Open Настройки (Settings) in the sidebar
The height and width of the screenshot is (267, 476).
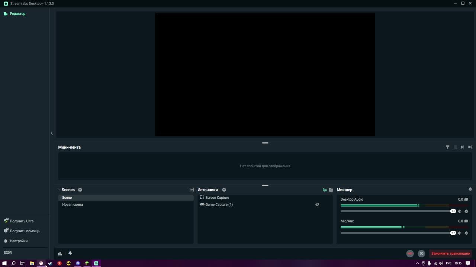[x=16, y=241]
